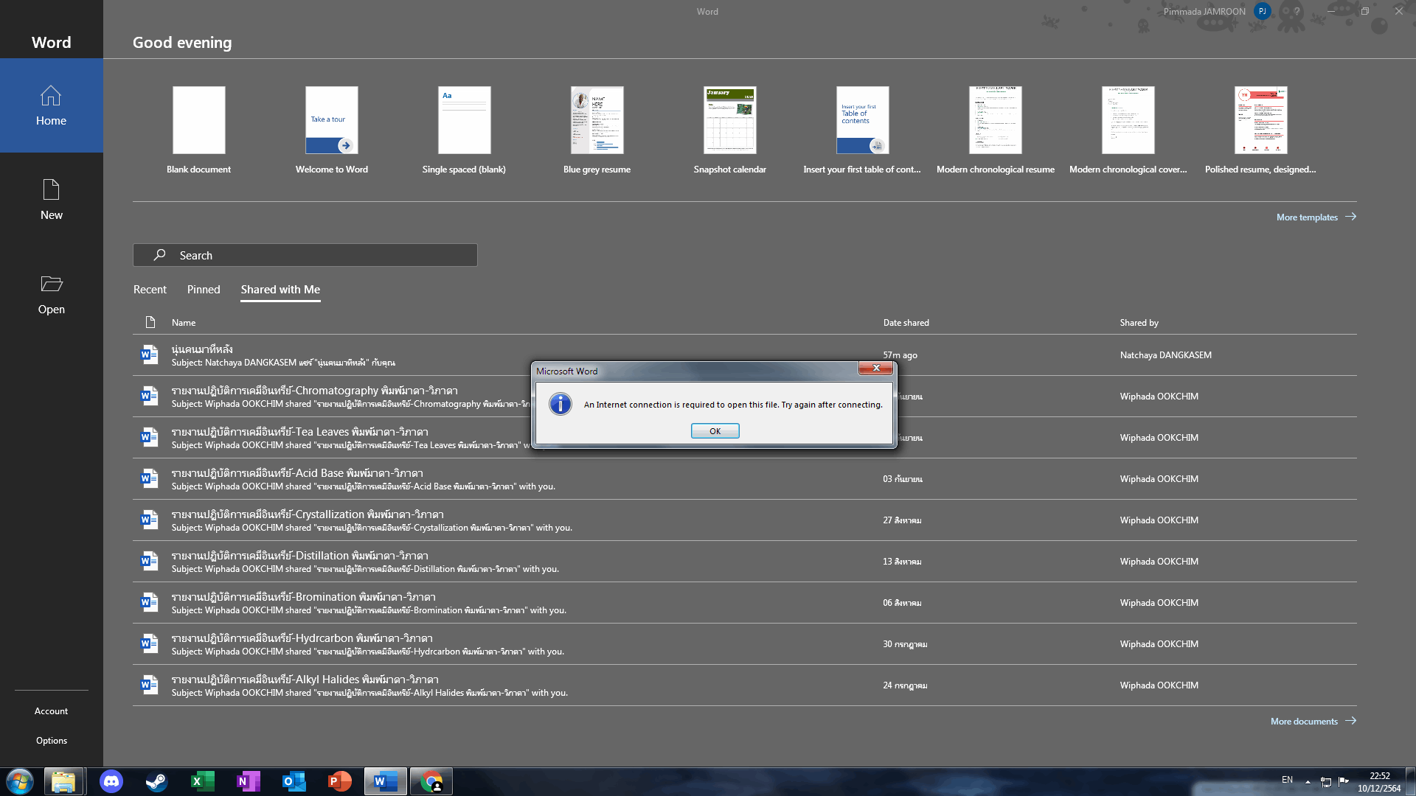Switch to the Recent tab
Image resolution: width=1416 pixels, height=796 pixels.
click(150, 290)
